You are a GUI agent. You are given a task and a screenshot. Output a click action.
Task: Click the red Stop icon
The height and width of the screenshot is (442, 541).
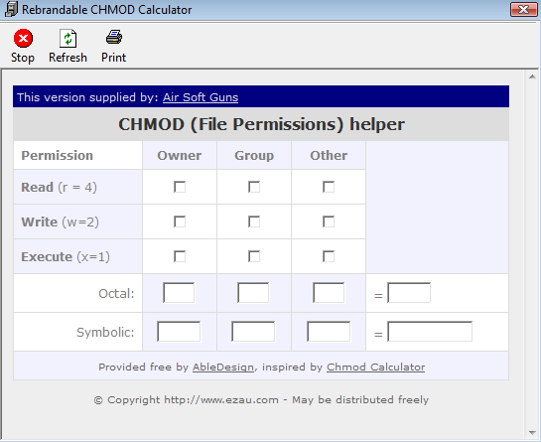coord(23,38)
